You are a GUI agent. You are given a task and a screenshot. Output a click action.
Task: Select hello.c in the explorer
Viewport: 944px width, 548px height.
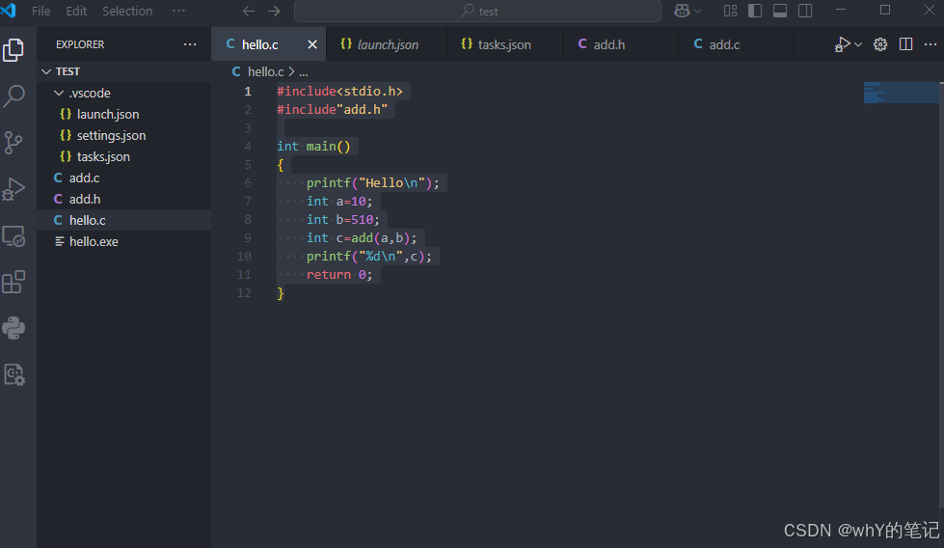click(124, 220)
